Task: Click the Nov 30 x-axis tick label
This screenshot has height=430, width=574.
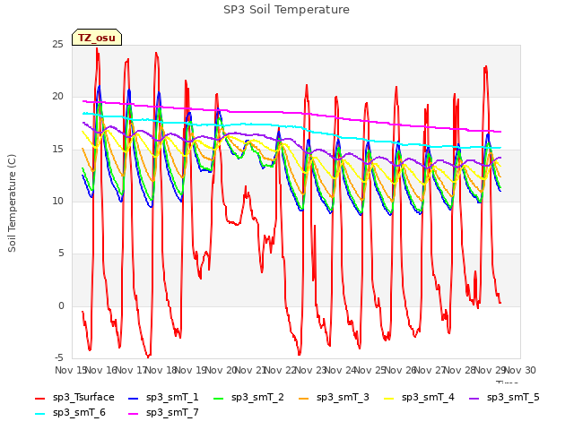Action: pyautogui.click(x=520, y=370)
